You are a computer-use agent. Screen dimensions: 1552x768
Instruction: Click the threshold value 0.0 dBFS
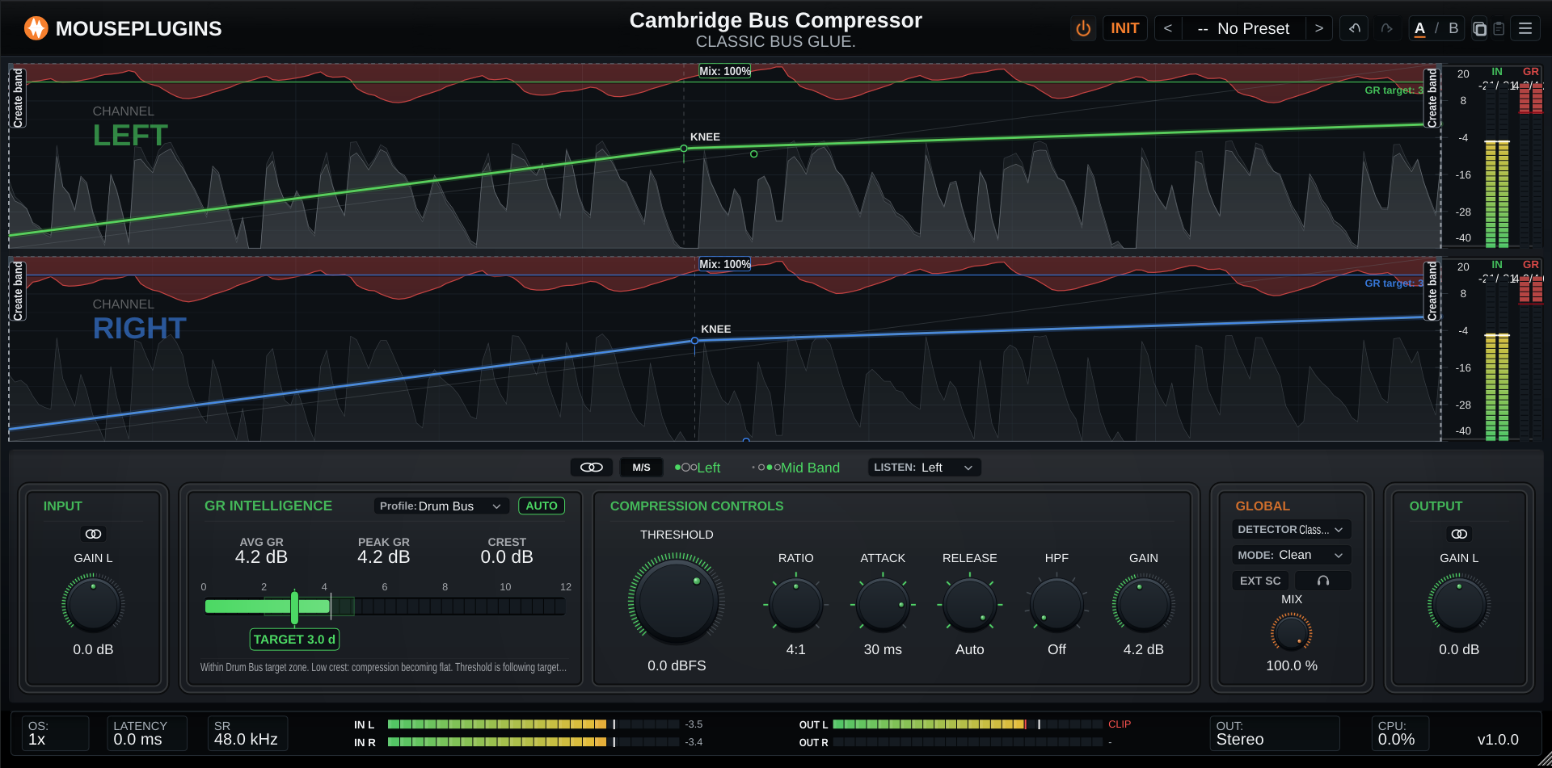pos(677,665)
